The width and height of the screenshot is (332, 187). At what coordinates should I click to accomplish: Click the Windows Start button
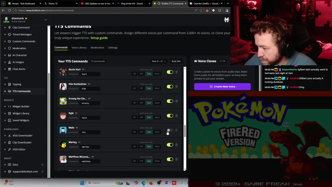point(82,183)
